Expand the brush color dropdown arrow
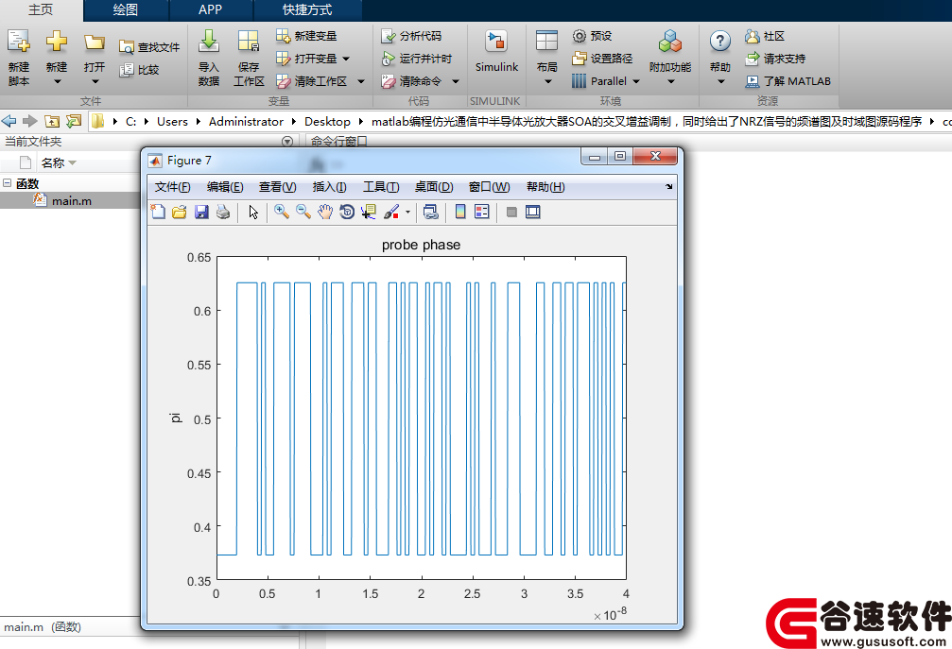 [408, 212]
